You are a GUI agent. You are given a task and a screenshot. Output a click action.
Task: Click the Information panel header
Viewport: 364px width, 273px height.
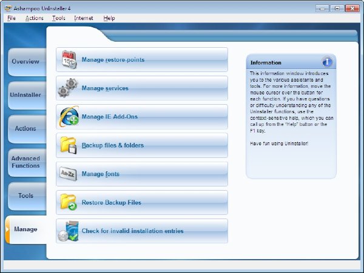click(x=291, y=62)
